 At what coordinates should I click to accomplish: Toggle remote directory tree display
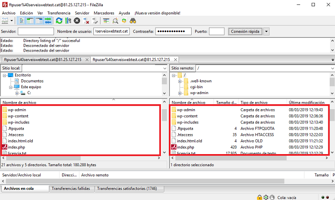click(x=39, y=20)
